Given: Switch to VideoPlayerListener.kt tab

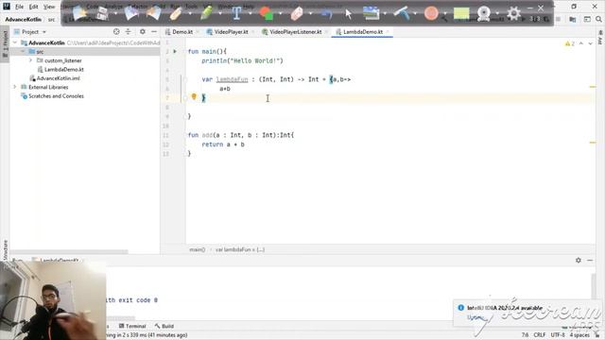Looking at the screenshot, I should pyautogui.click(x=295, y=31).
